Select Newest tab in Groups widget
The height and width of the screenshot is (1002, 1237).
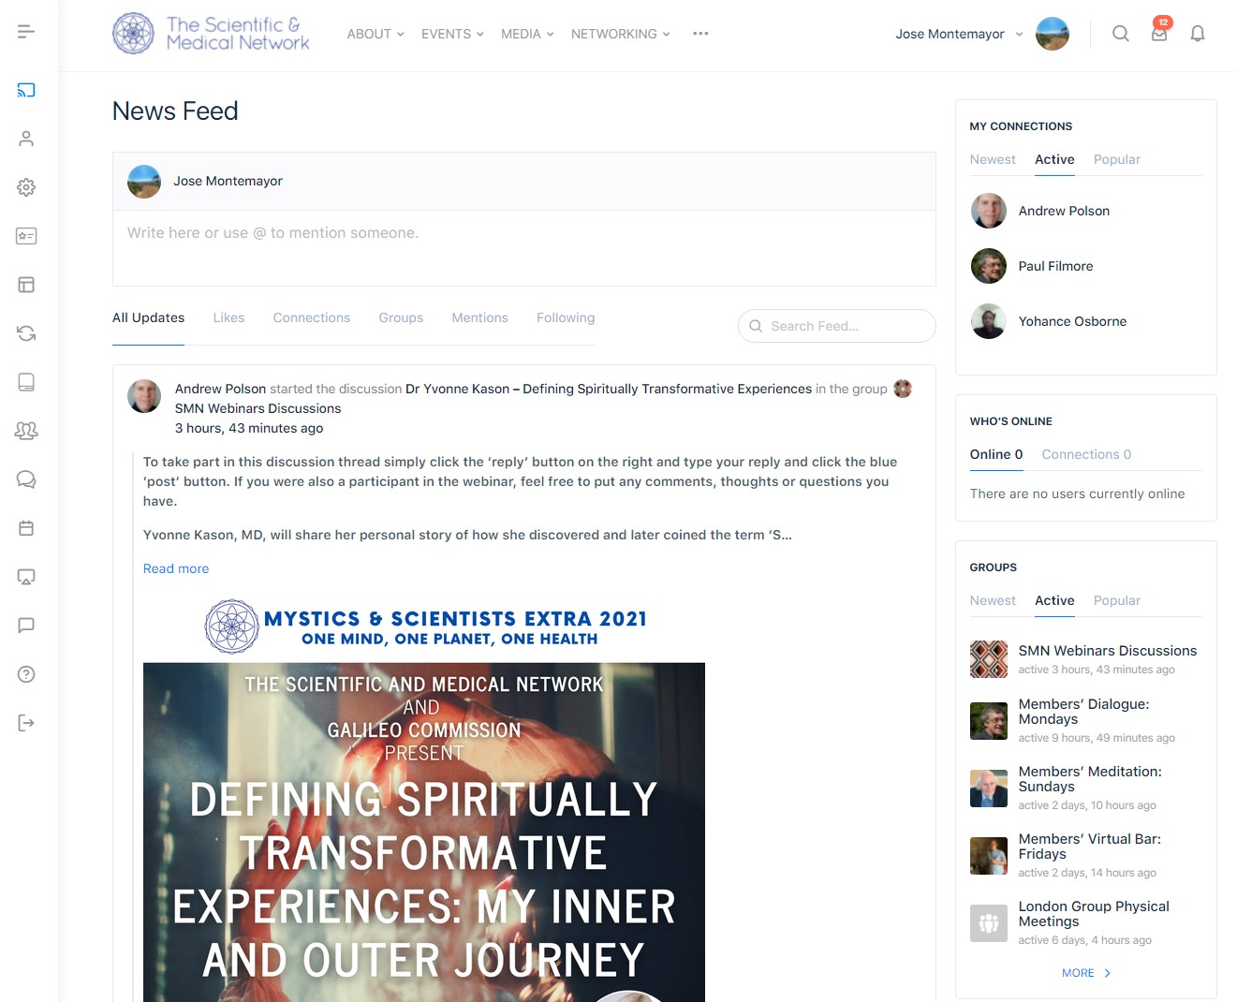[993, 600]
